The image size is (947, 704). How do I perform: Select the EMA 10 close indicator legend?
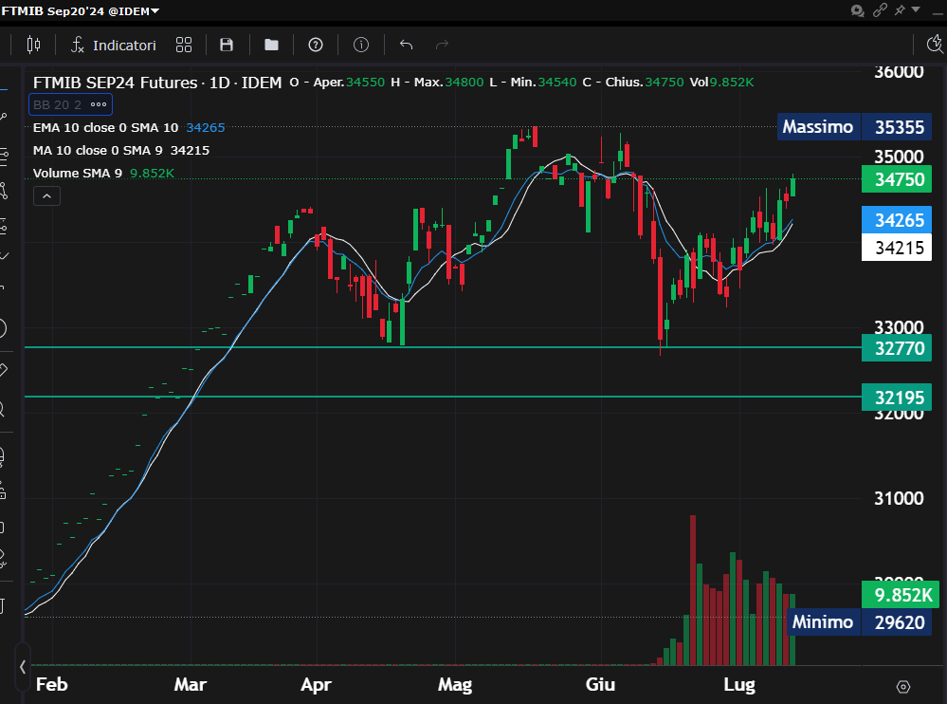pyautogui.click(x=104, y=127)
